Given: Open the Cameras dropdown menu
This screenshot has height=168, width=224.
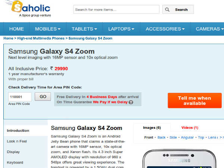Looking at the screenshot, I should tap(209, 29).
